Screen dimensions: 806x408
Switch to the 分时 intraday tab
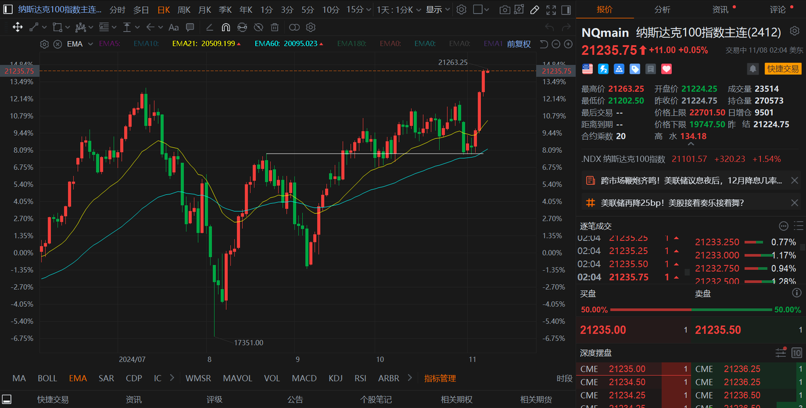point(118,10)
